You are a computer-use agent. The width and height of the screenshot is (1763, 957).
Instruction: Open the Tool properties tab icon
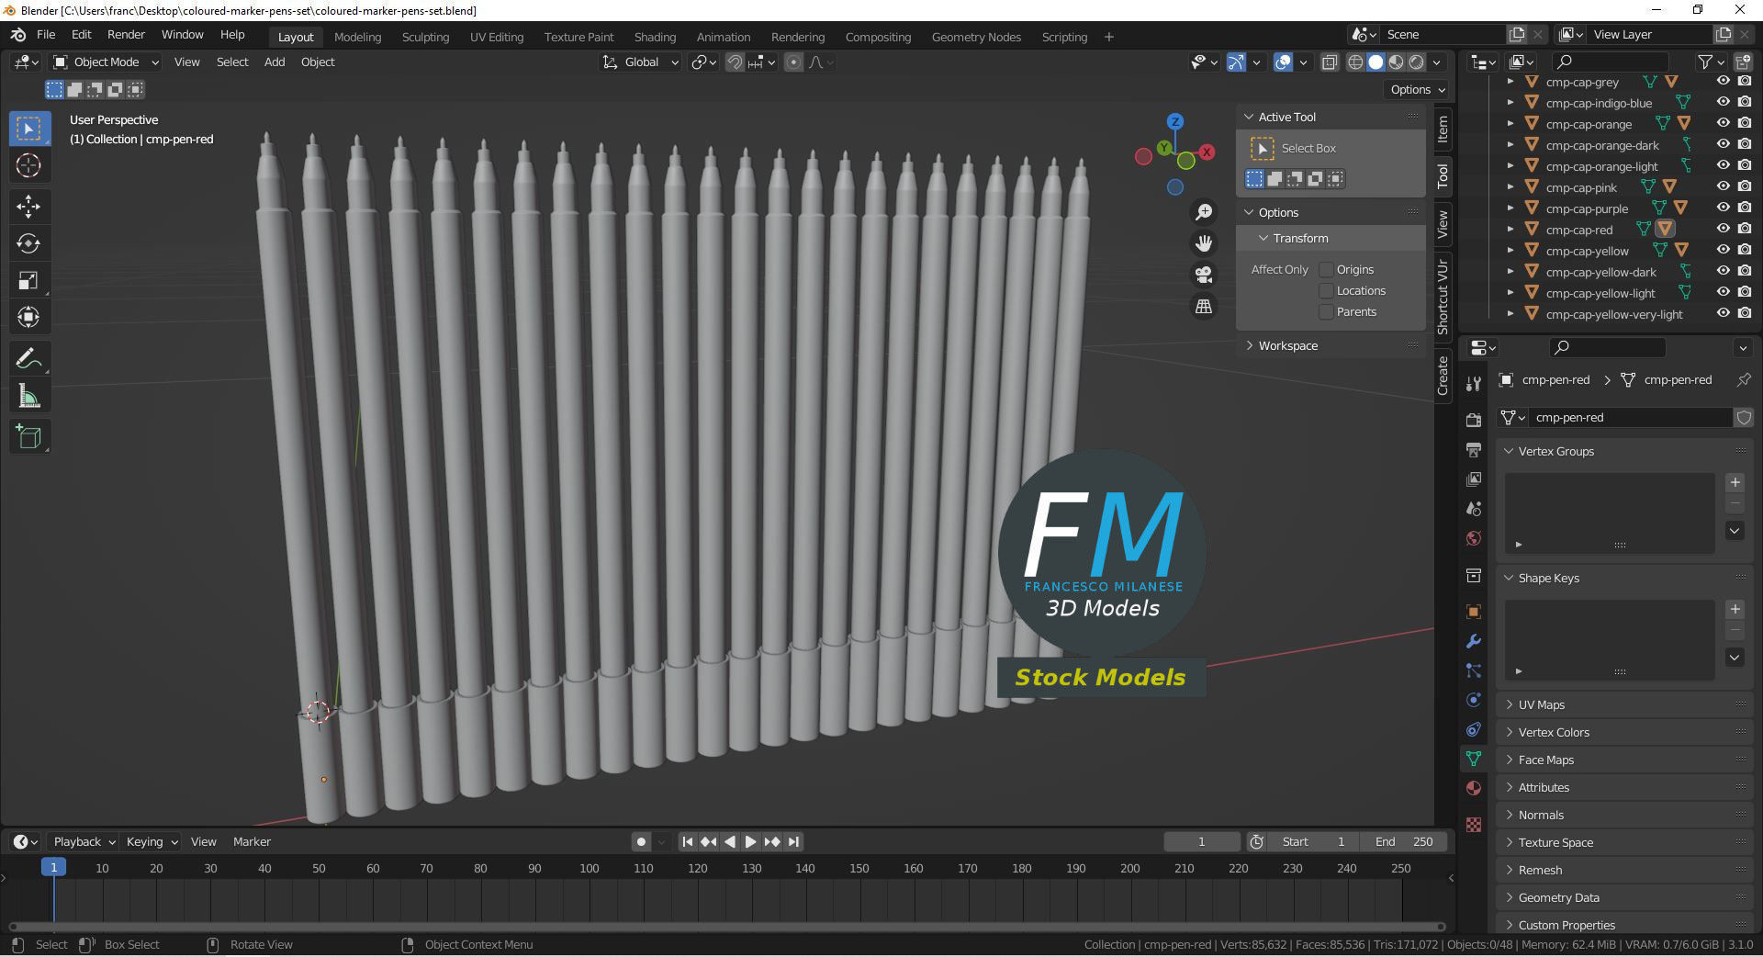pos(1474,383)
